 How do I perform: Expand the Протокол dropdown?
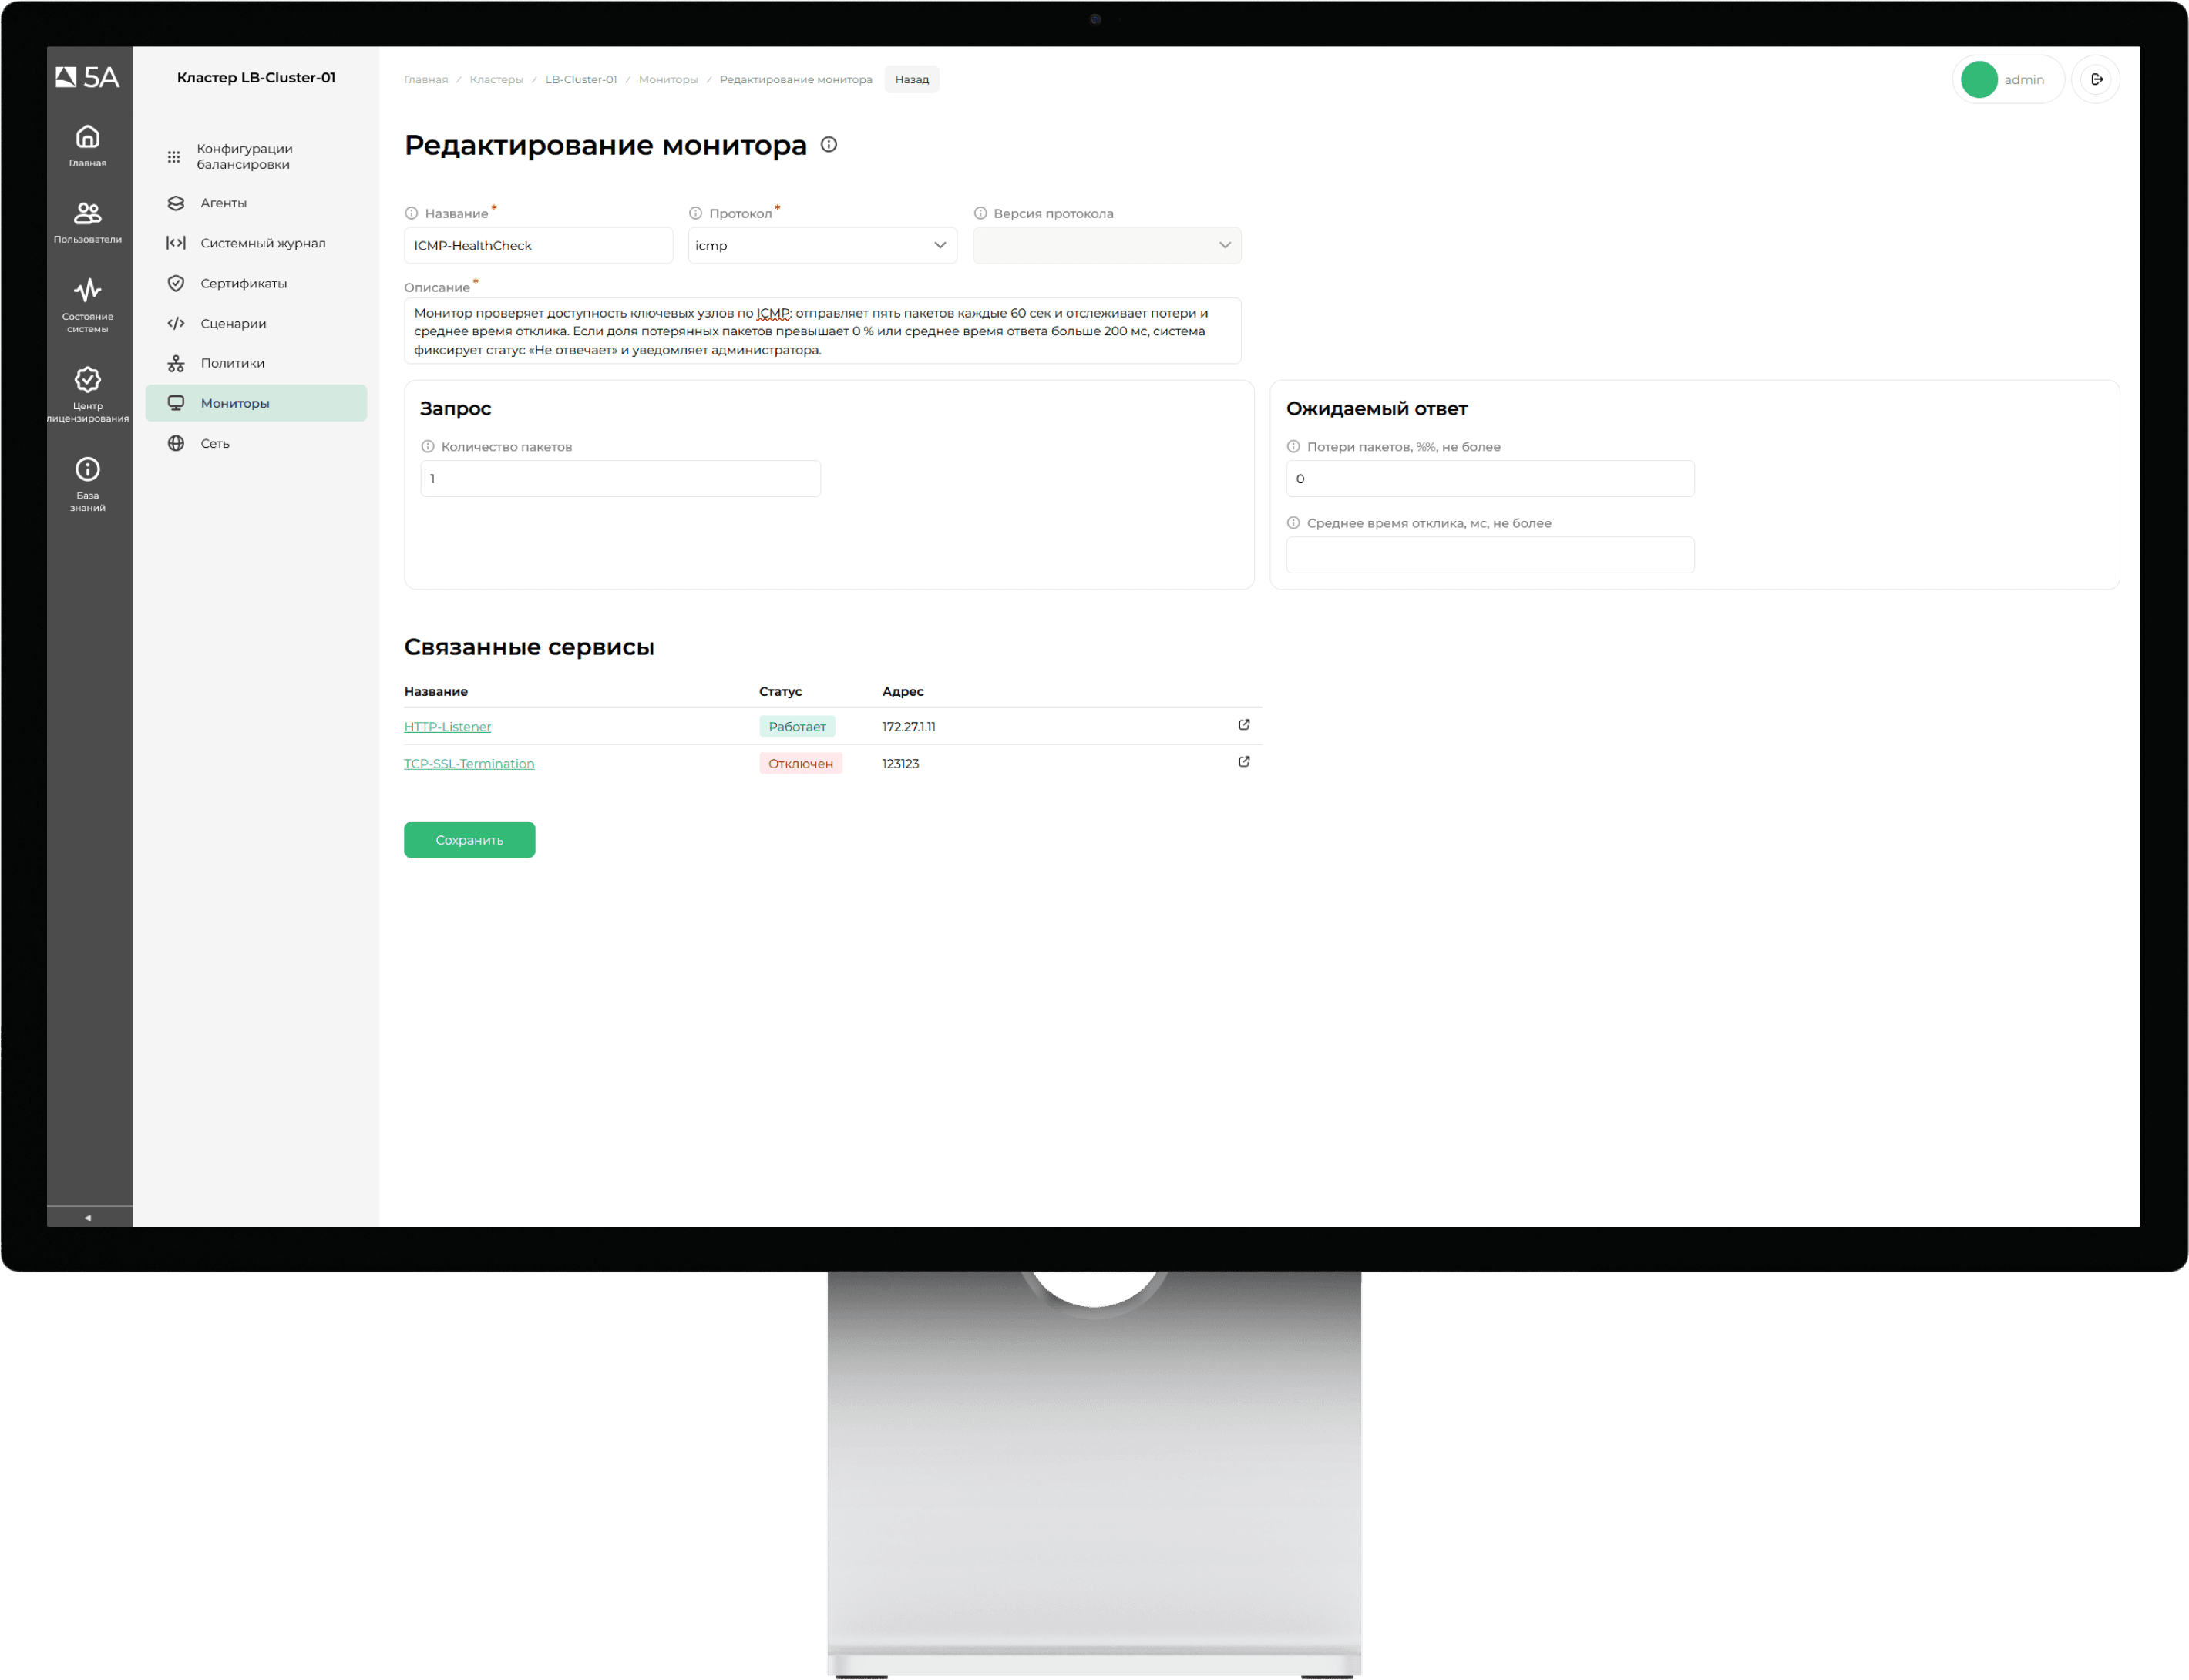[822, 245]
